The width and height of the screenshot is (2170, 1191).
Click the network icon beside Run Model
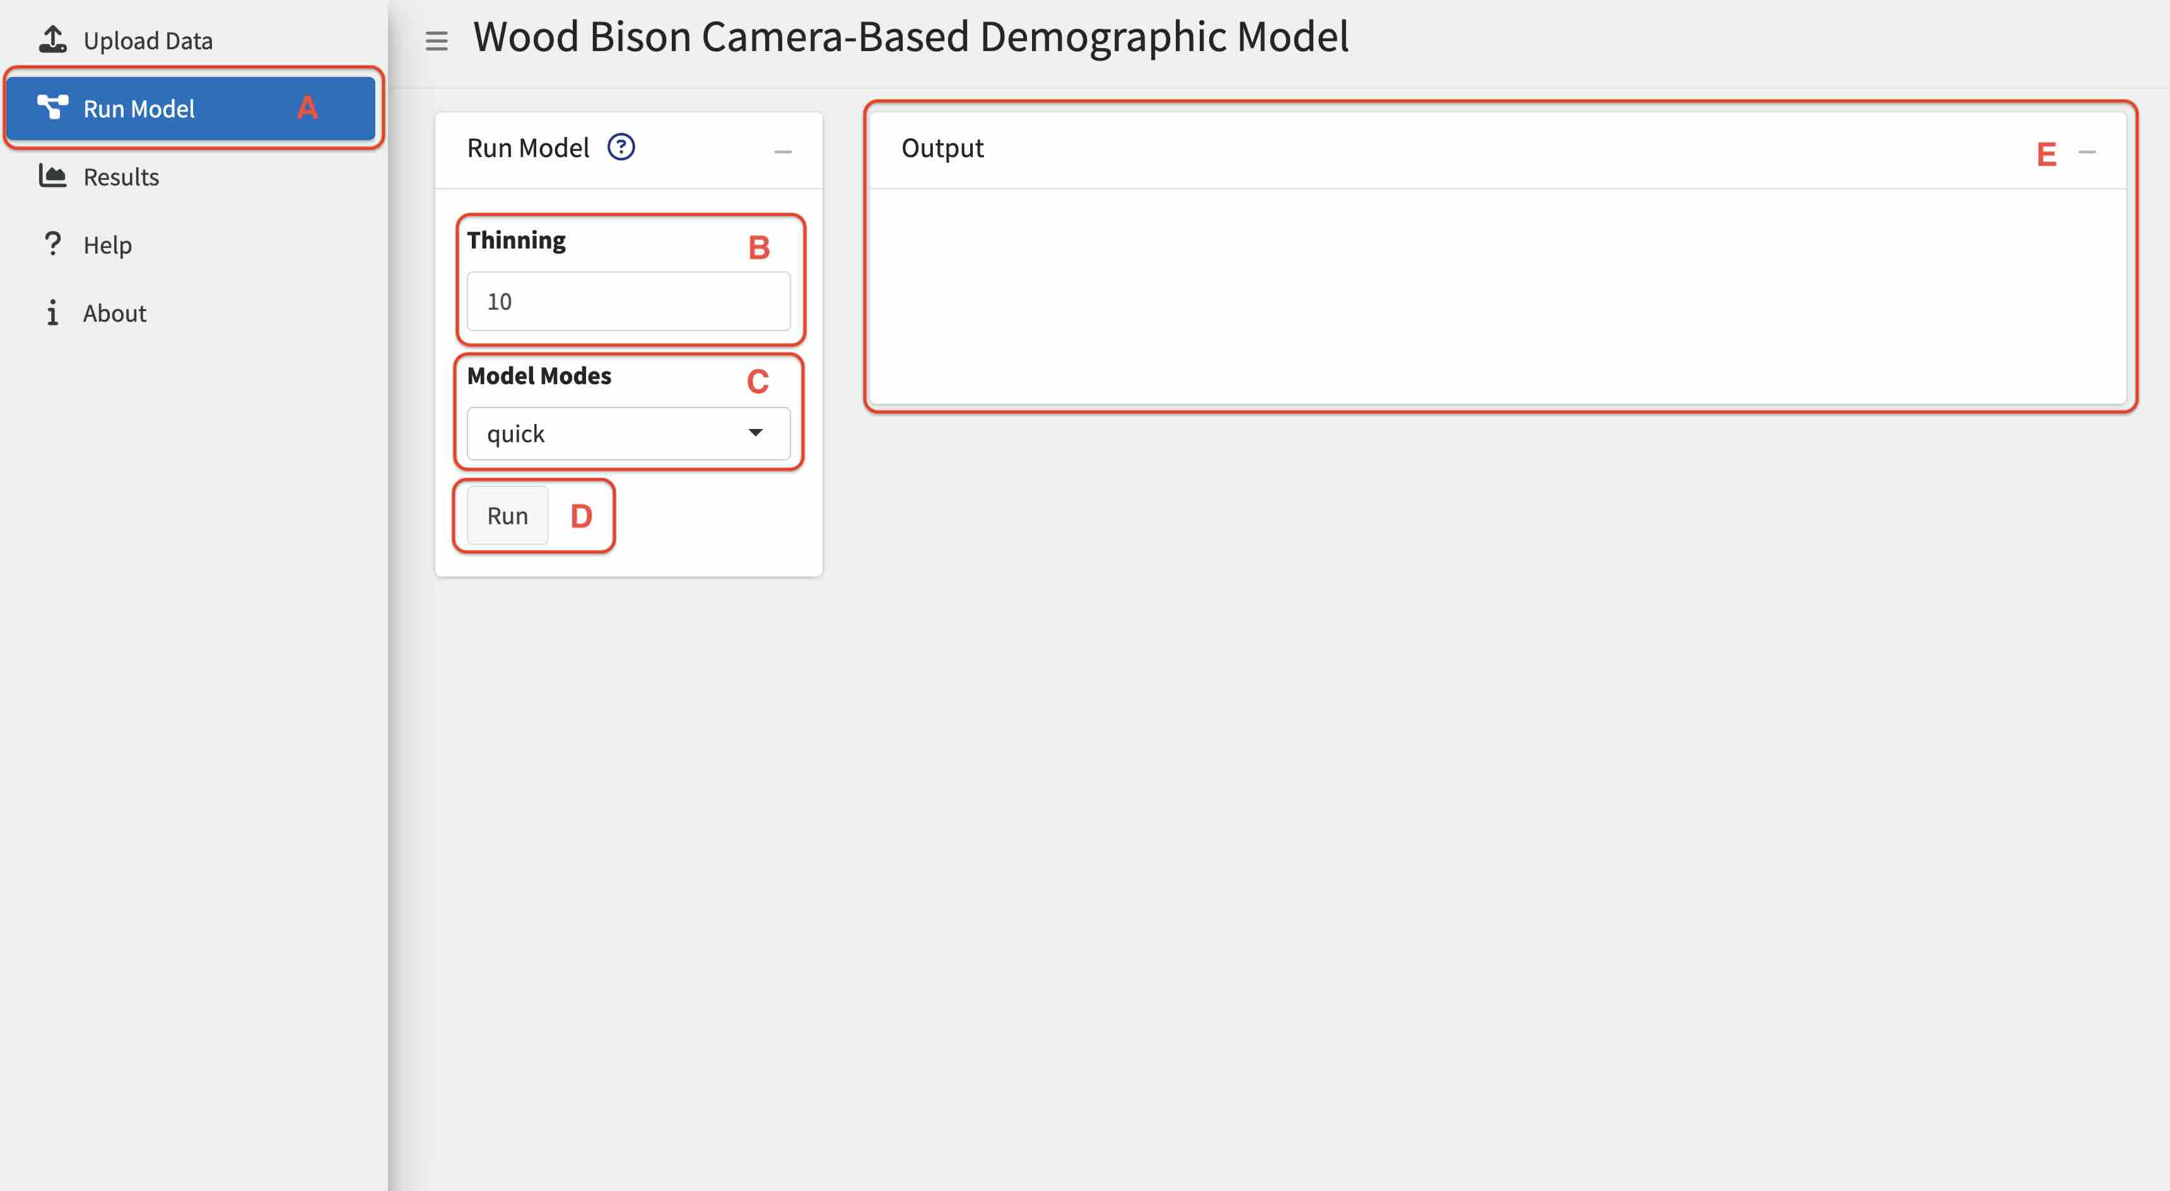(x=52, y=107)
